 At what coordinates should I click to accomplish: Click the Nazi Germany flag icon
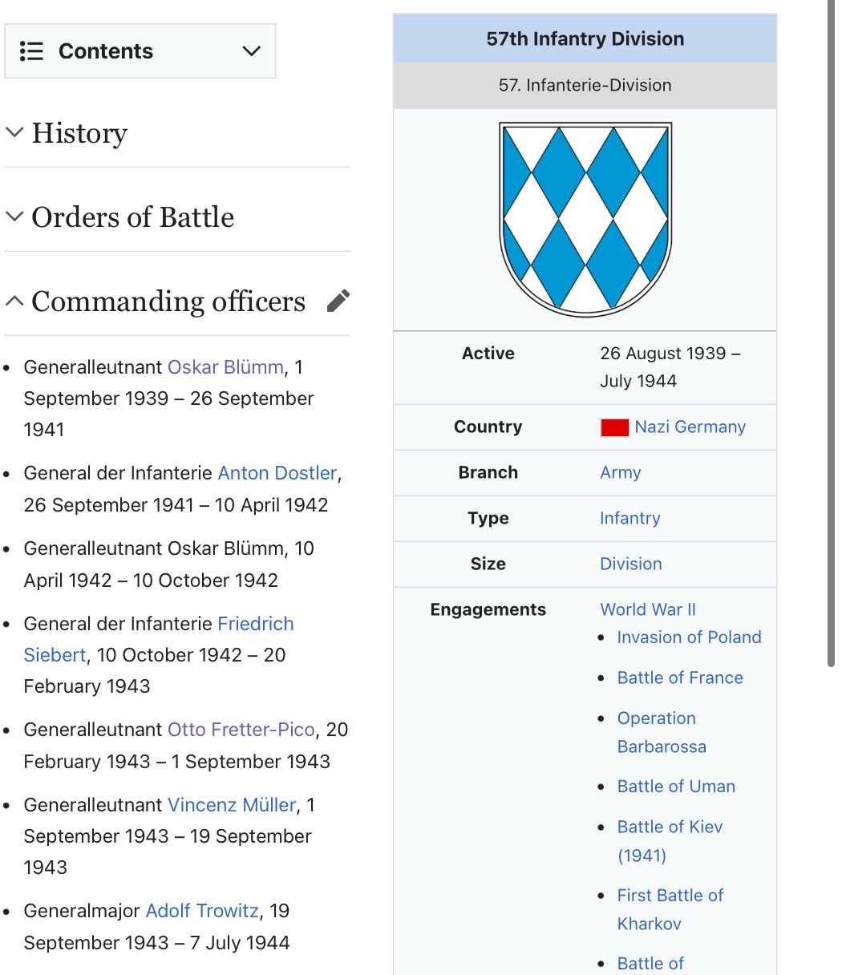coord(614,427)
